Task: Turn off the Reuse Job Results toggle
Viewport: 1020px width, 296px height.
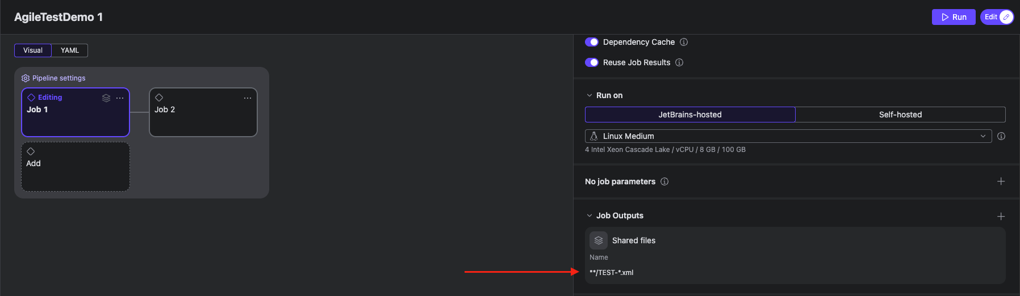Action: (x=592, y=62)
